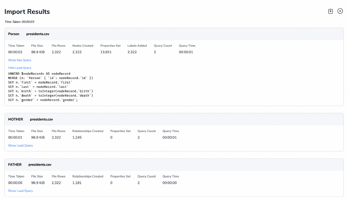
Task: Select the 13,931 Properties Set value
Action: coord(106,52)
